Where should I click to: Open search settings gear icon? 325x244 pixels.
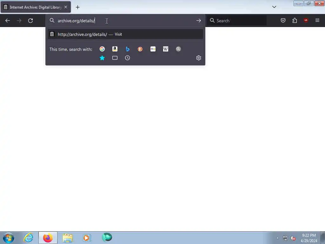199,58
